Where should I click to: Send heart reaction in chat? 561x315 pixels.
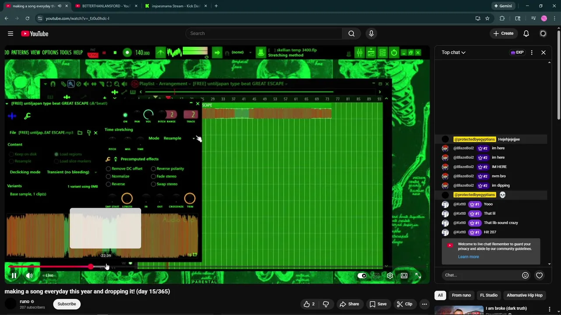[x=540, y=275]
